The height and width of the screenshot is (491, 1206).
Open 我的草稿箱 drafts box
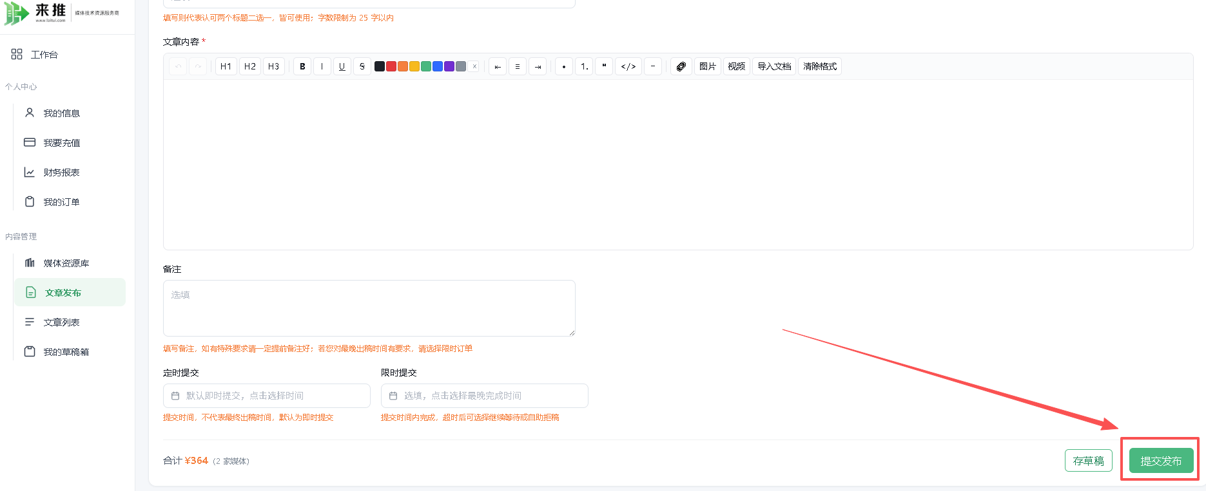[x=66, y=352]
